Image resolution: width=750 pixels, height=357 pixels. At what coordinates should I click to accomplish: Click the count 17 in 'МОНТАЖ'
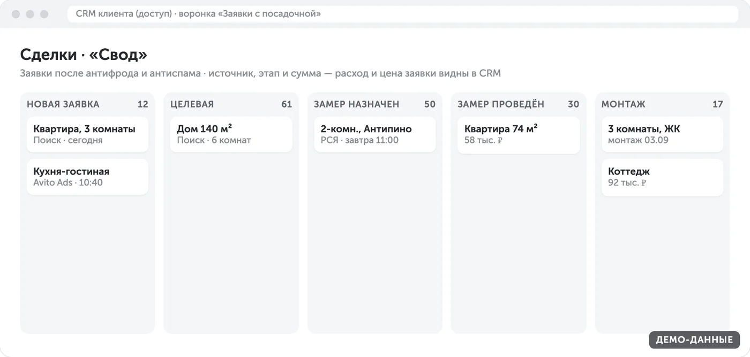click(x=718, y=104)
